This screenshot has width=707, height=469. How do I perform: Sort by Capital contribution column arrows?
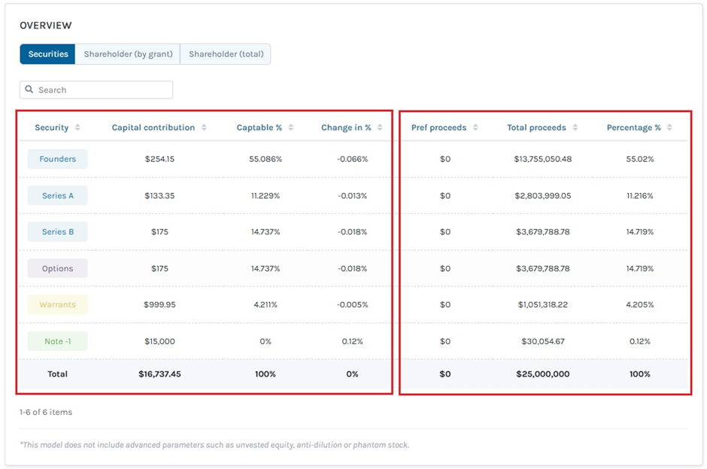[204, 128]
